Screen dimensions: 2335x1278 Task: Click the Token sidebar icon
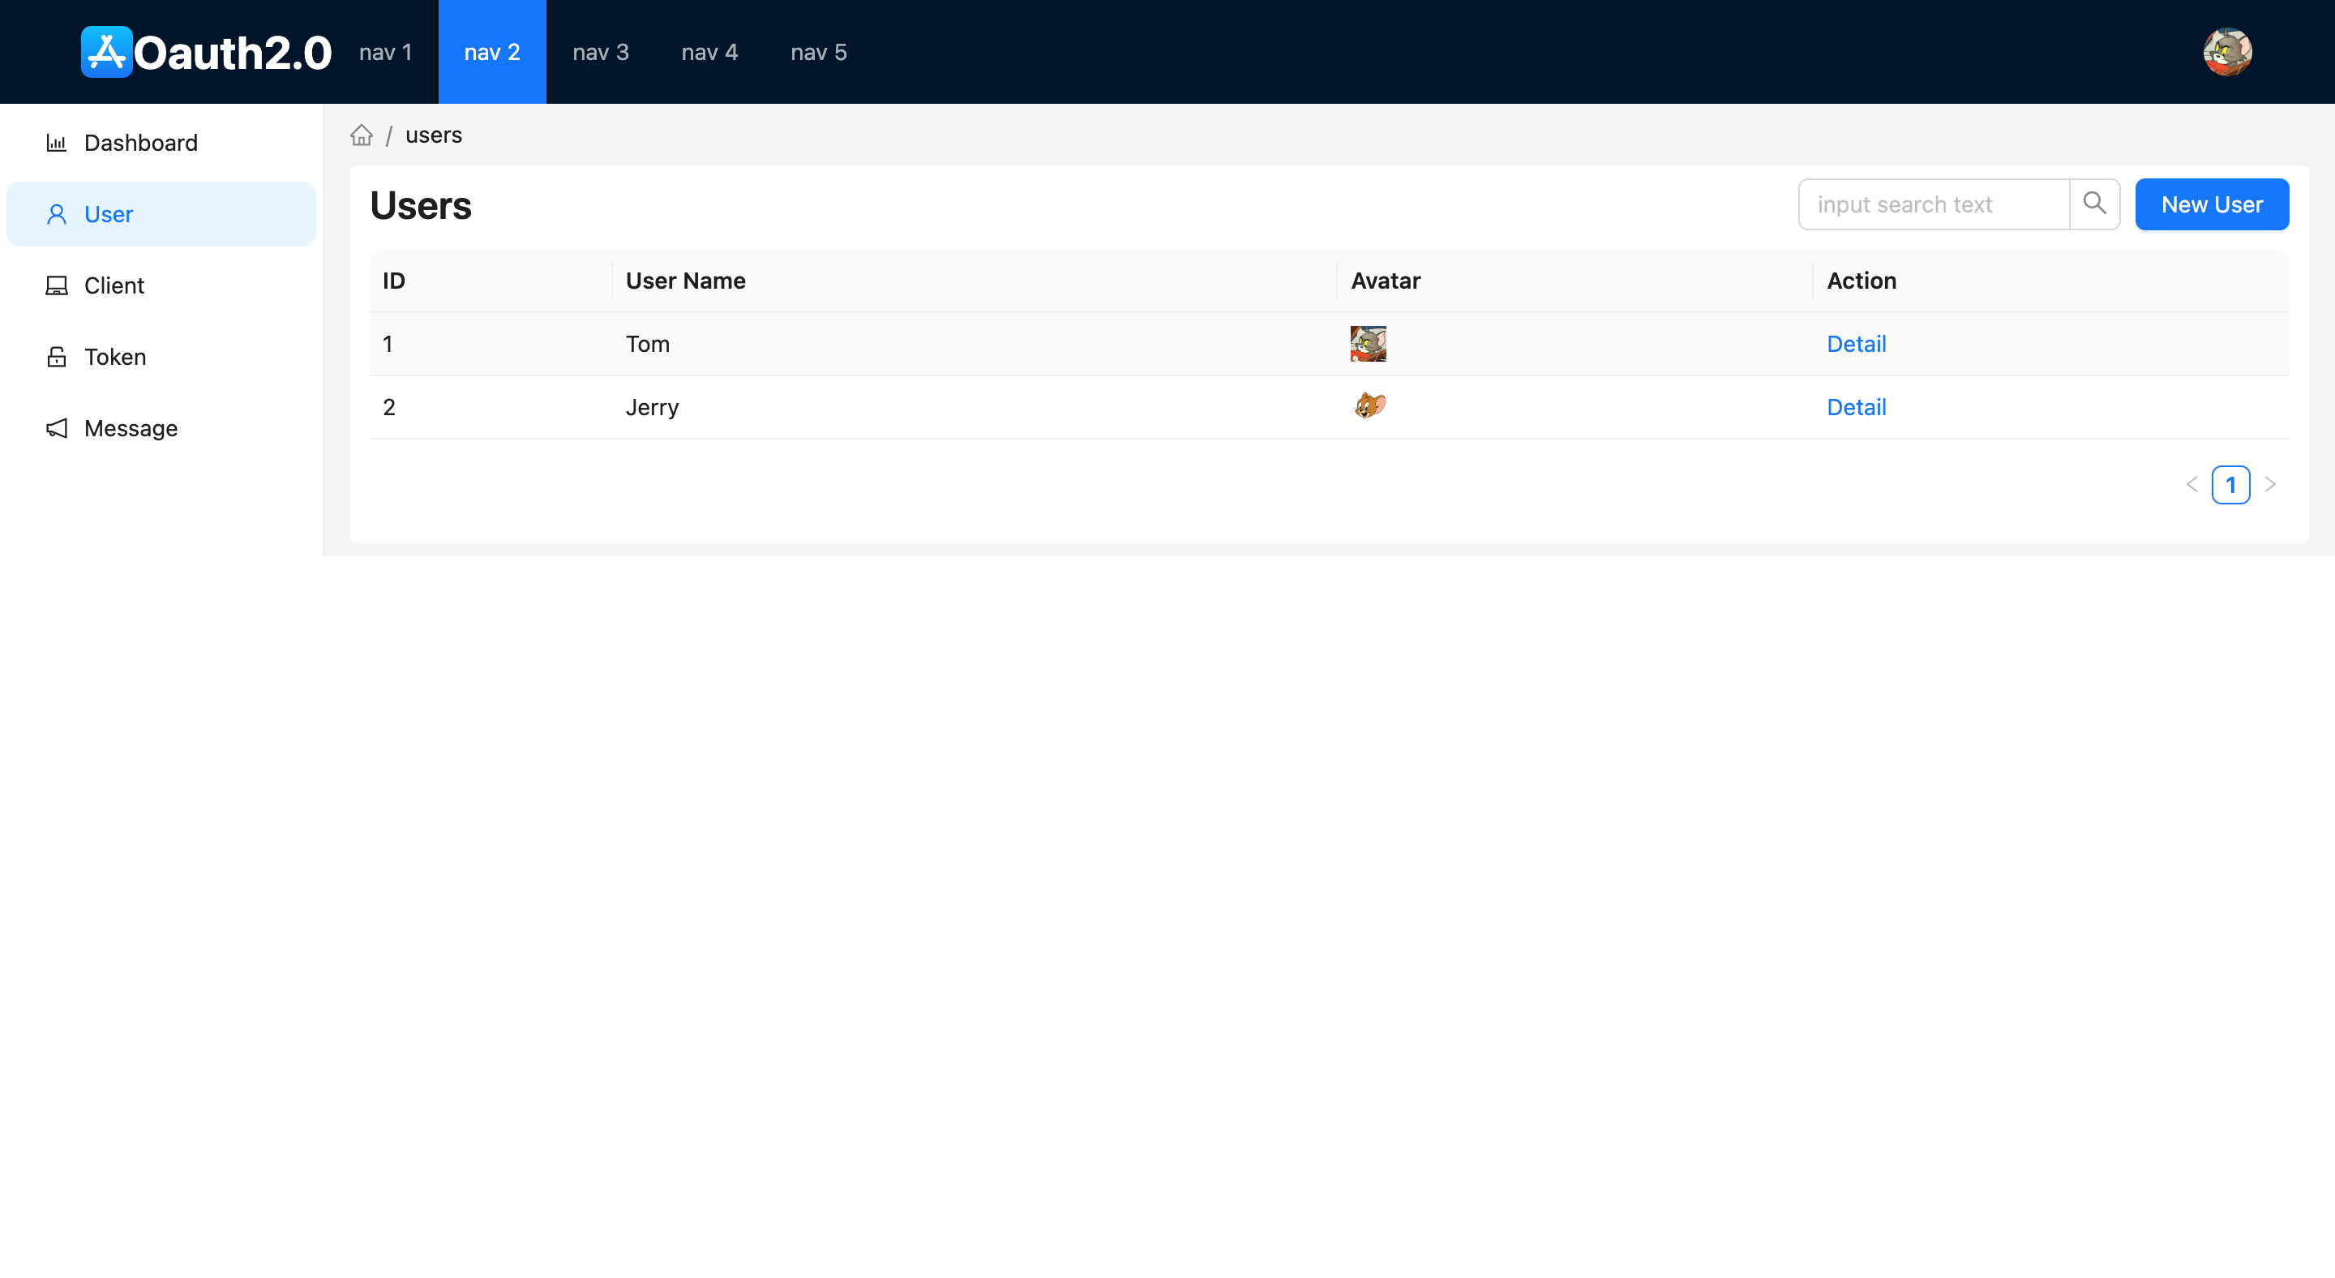click(x=57, y=358)
